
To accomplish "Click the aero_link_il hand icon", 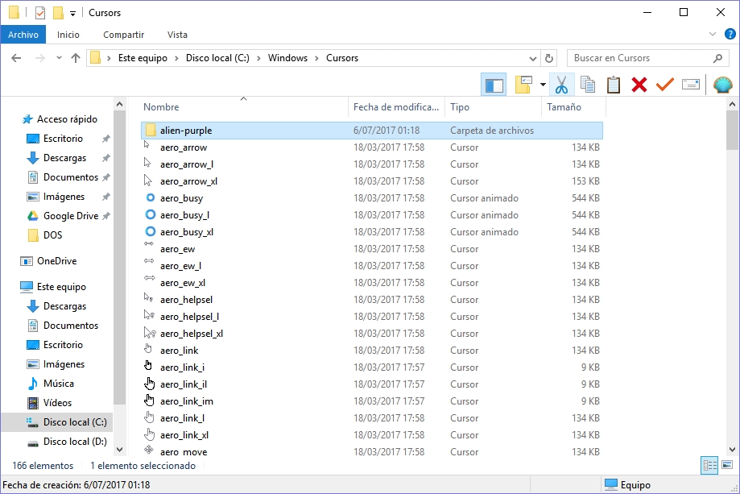I will pyautogui.click(x=150, y=384).
